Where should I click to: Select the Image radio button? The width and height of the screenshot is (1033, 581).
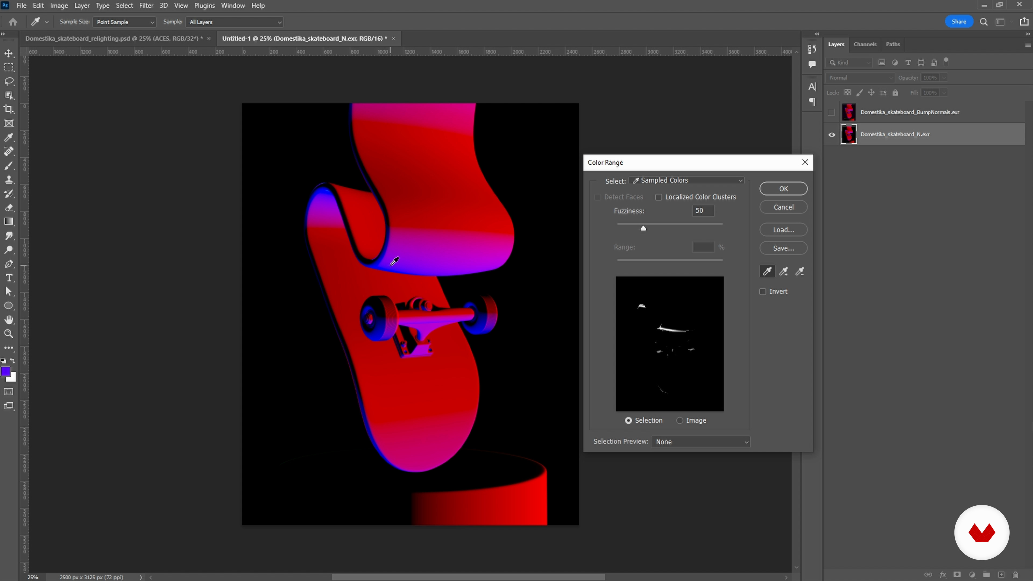(680, 420)
